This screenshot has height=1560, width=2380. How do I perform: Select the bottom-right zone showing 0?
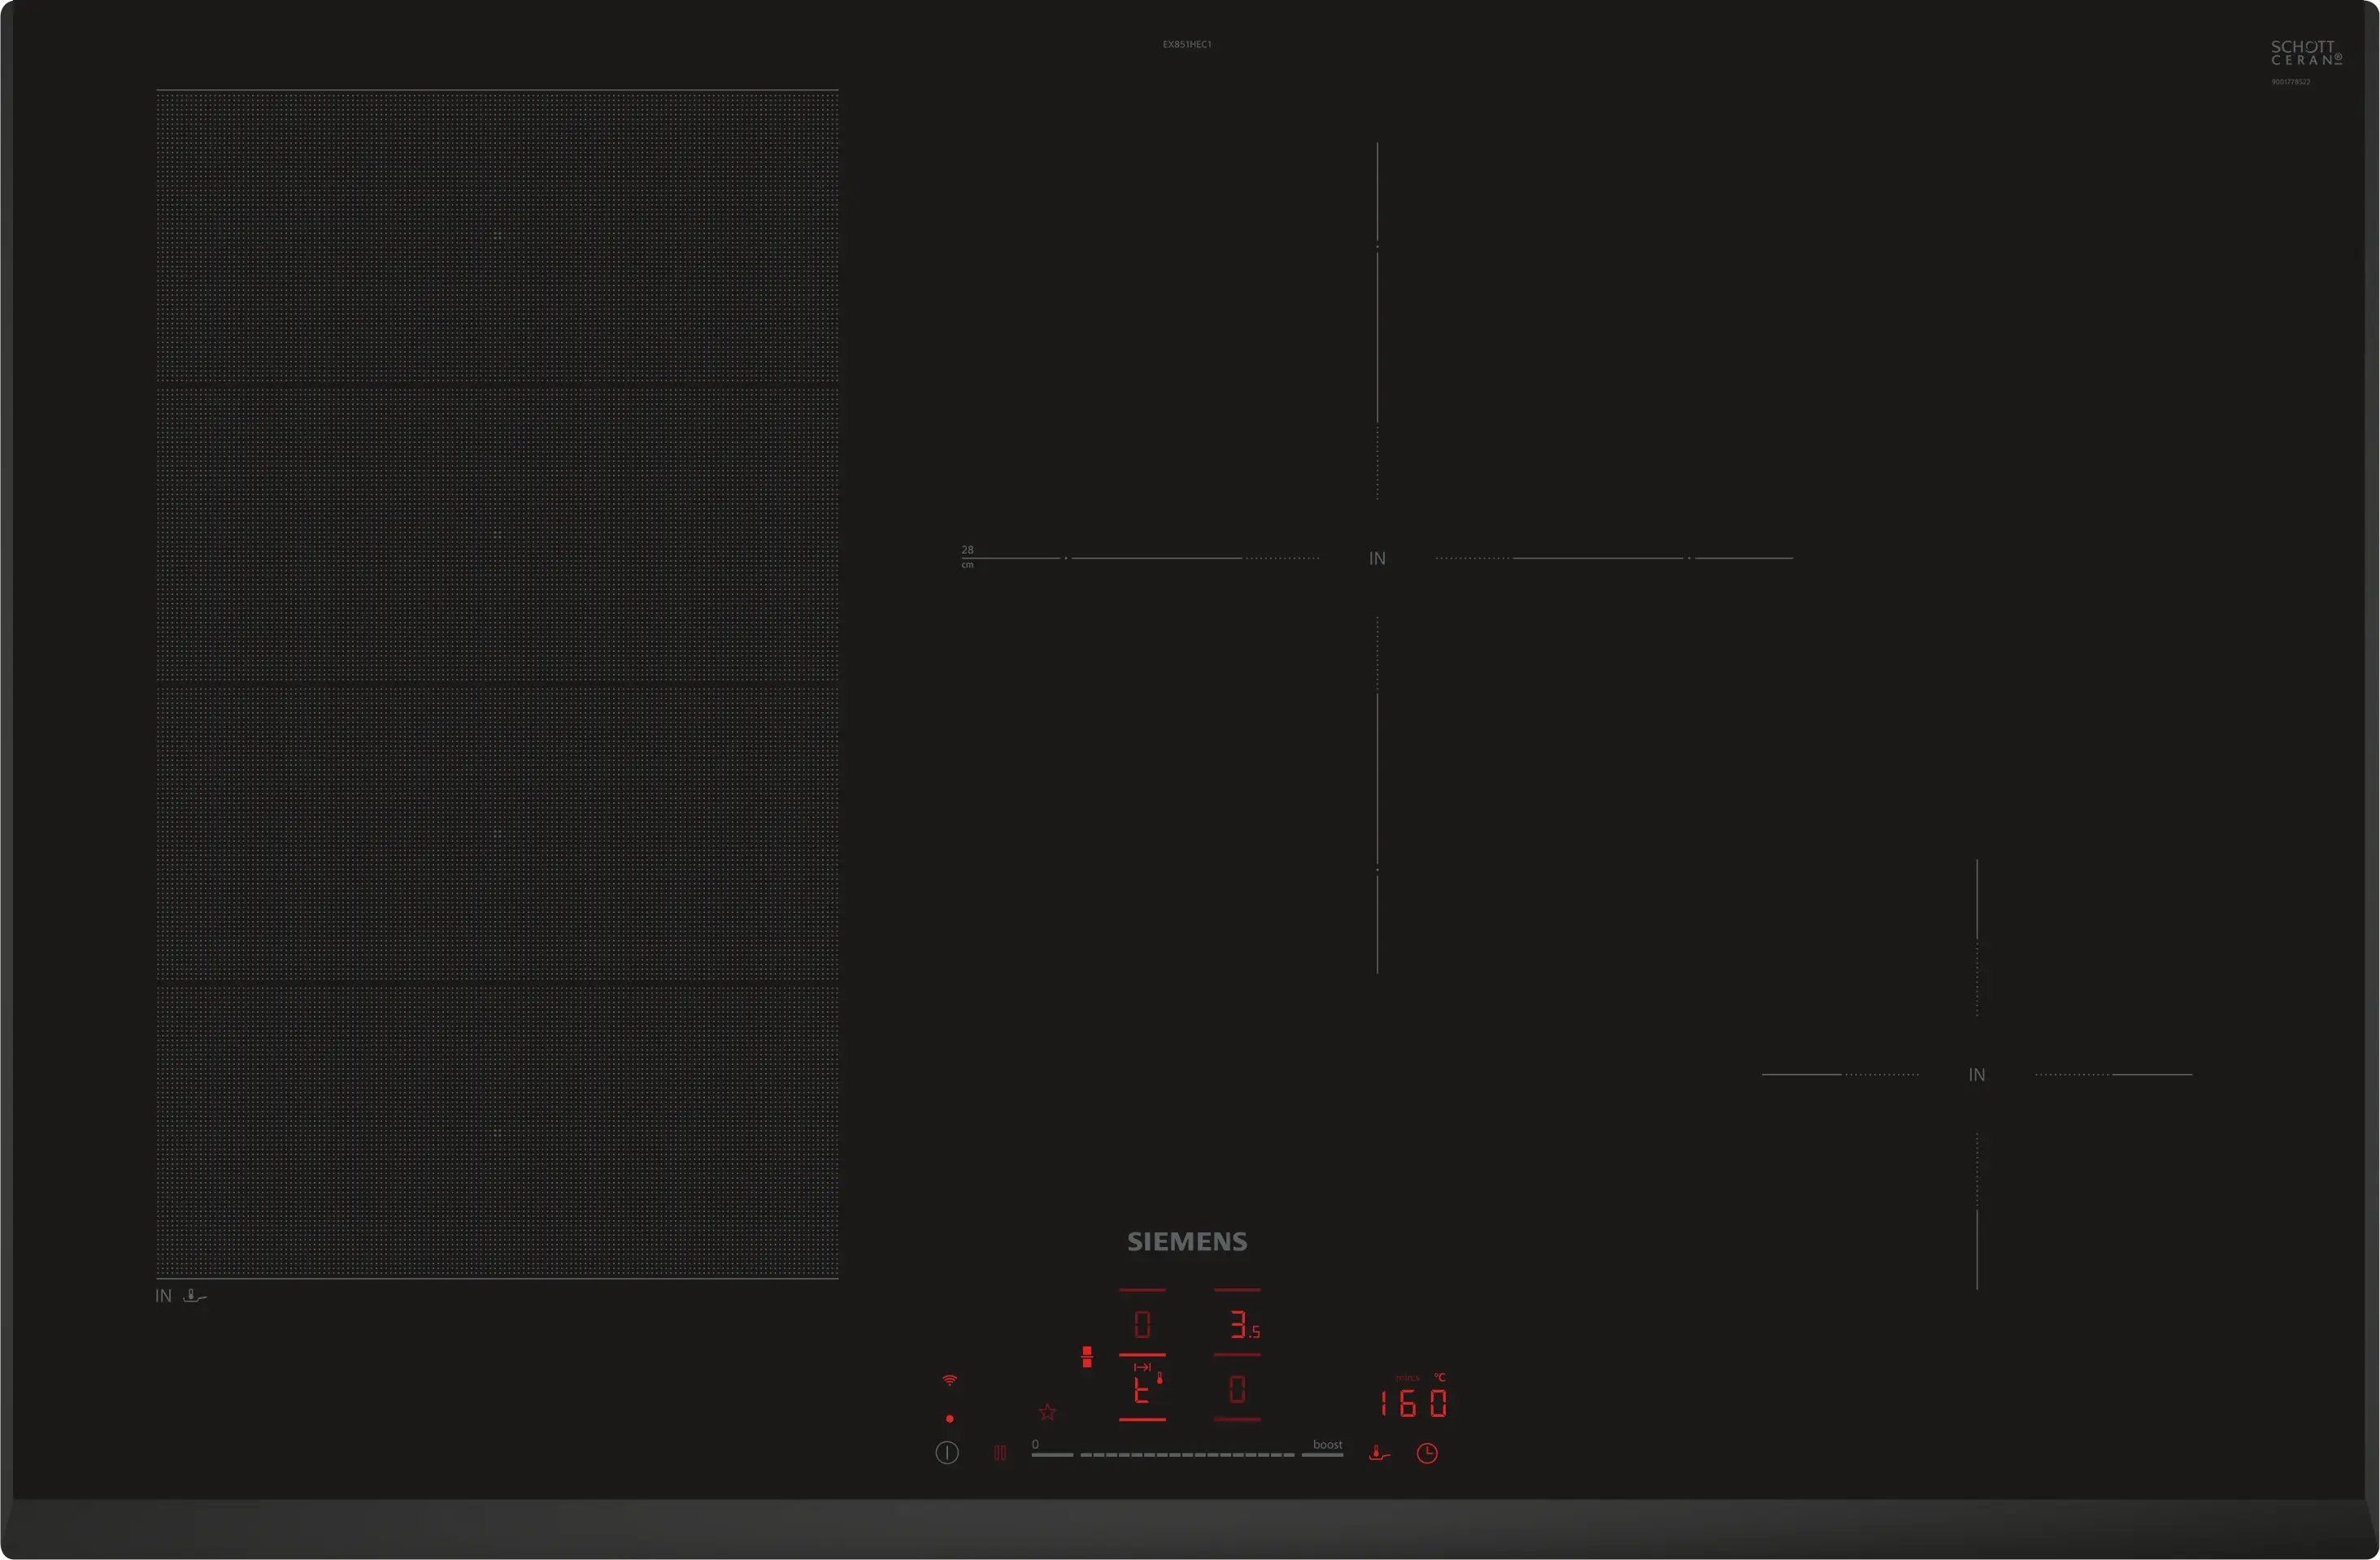[x=1237, y=1389]
